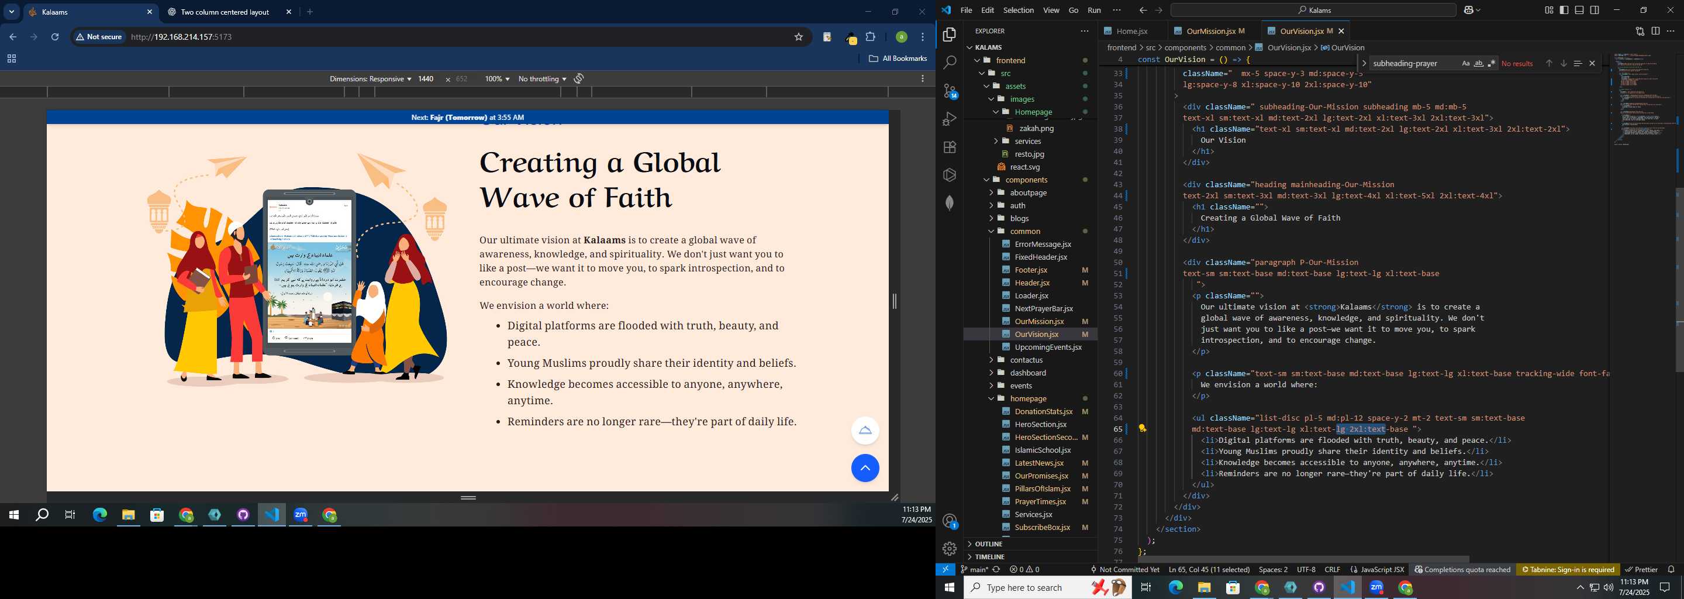Image resolution: width=1684 pixels, height=599 pixels.
Task: Toggle Use Regular Expression in find widget
Action: (x=1492, y=63)
